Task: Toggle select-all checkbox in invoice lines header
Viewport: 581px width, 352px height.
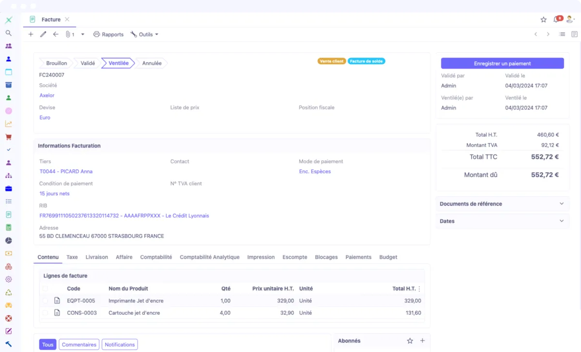Action: (x=45, y=289)
